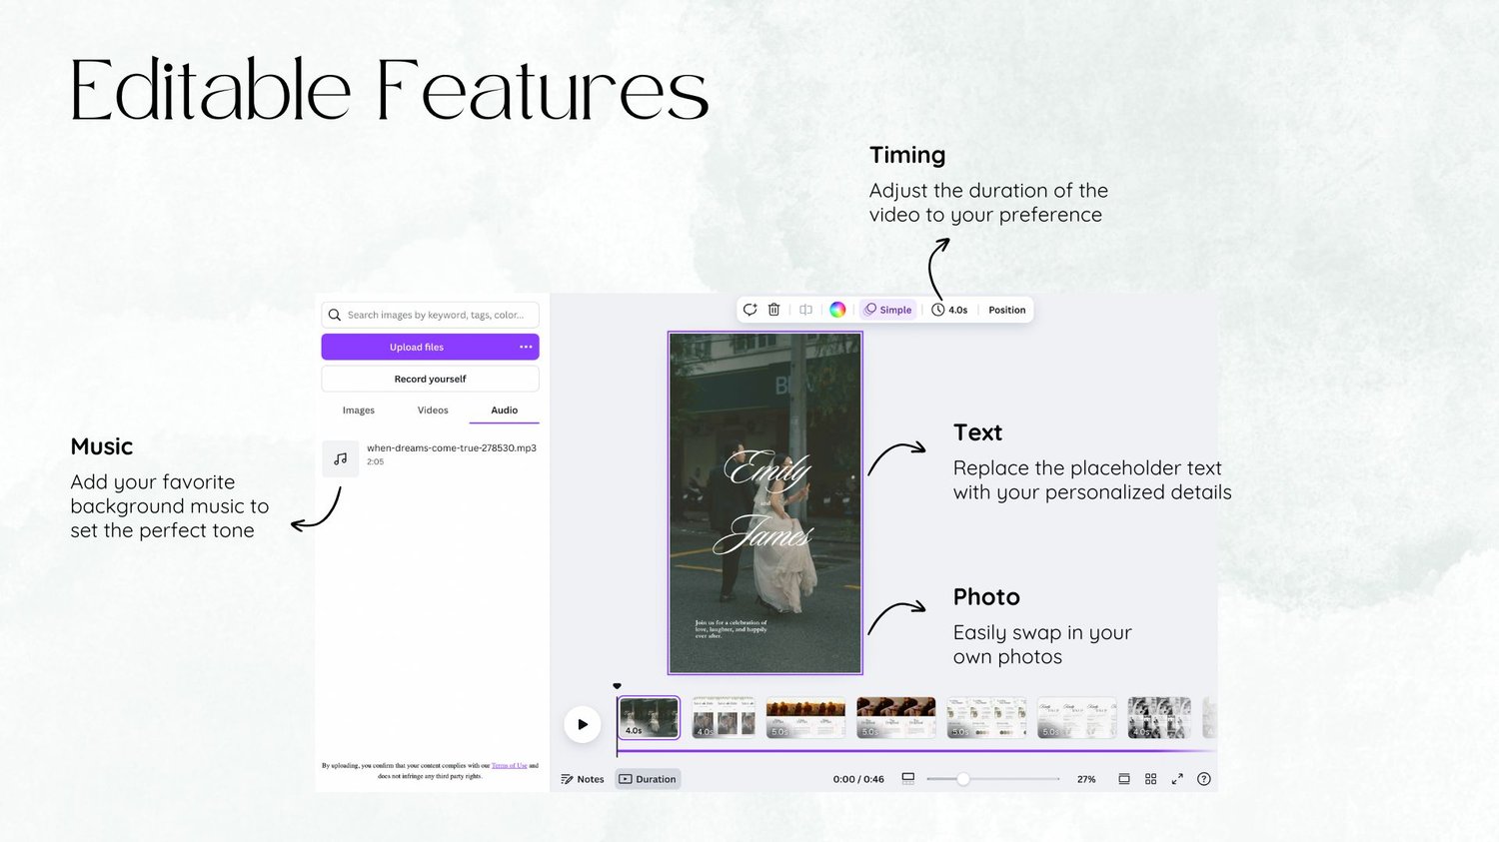Enter fullscreen with the expand arrows icon
The image size is (1499, 842).
1177,779
